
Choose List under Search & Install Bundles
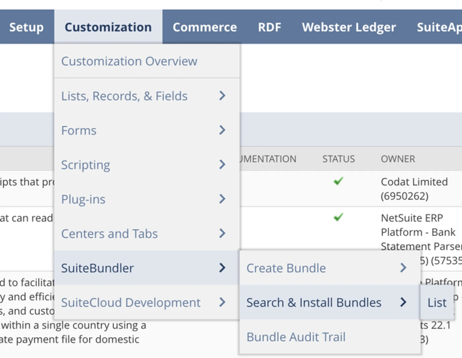point(437,302)
